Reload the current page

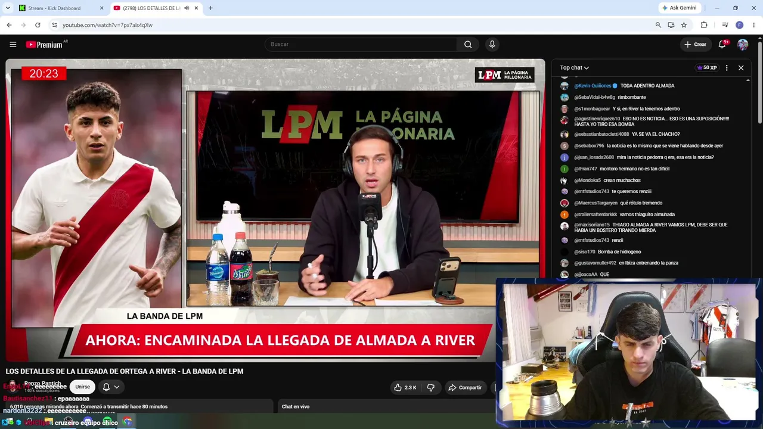pos(38,25)
